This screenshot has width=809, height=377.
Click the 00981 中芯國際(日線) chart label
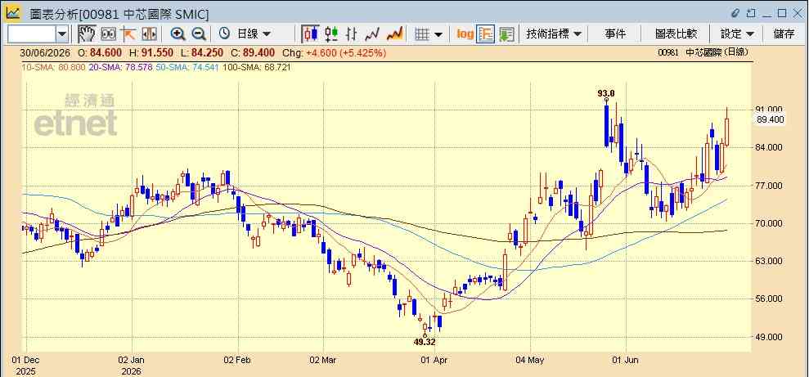tap(703, 52)
